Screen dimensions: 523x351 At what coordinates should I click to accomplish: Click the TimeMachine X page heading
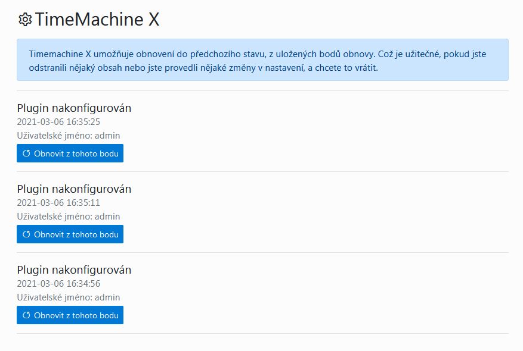(97, 20)
